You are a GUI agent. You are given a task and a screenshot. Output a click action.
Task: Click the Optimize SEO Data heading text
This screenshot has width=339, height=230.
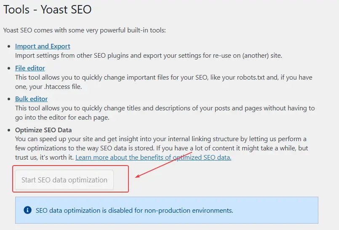click(x=43, y=130)
